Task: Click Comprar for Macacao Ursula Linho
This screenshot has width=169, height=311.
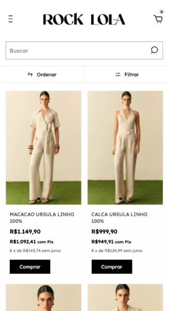Action: pos(30,267)
